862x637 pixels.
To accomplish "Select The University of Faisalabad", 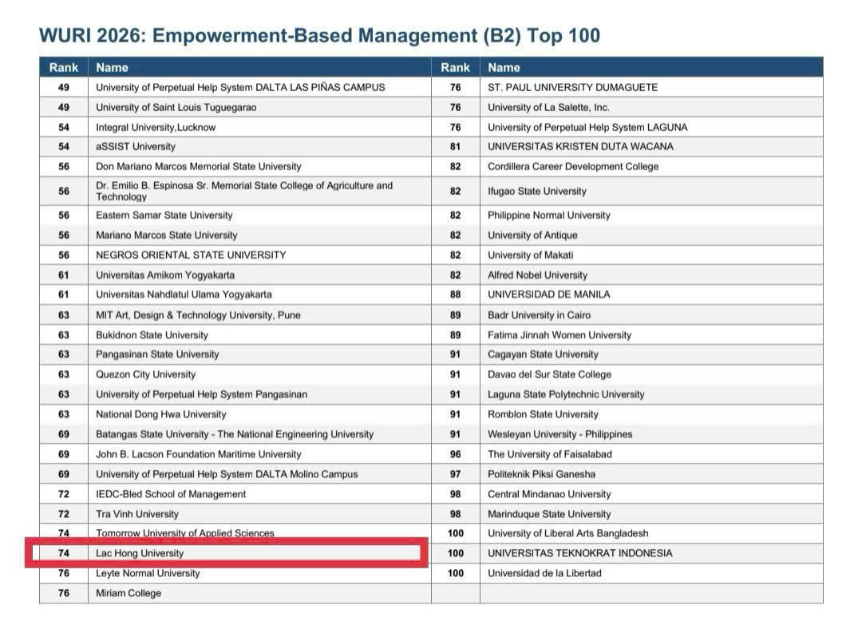I will point(550,454).
